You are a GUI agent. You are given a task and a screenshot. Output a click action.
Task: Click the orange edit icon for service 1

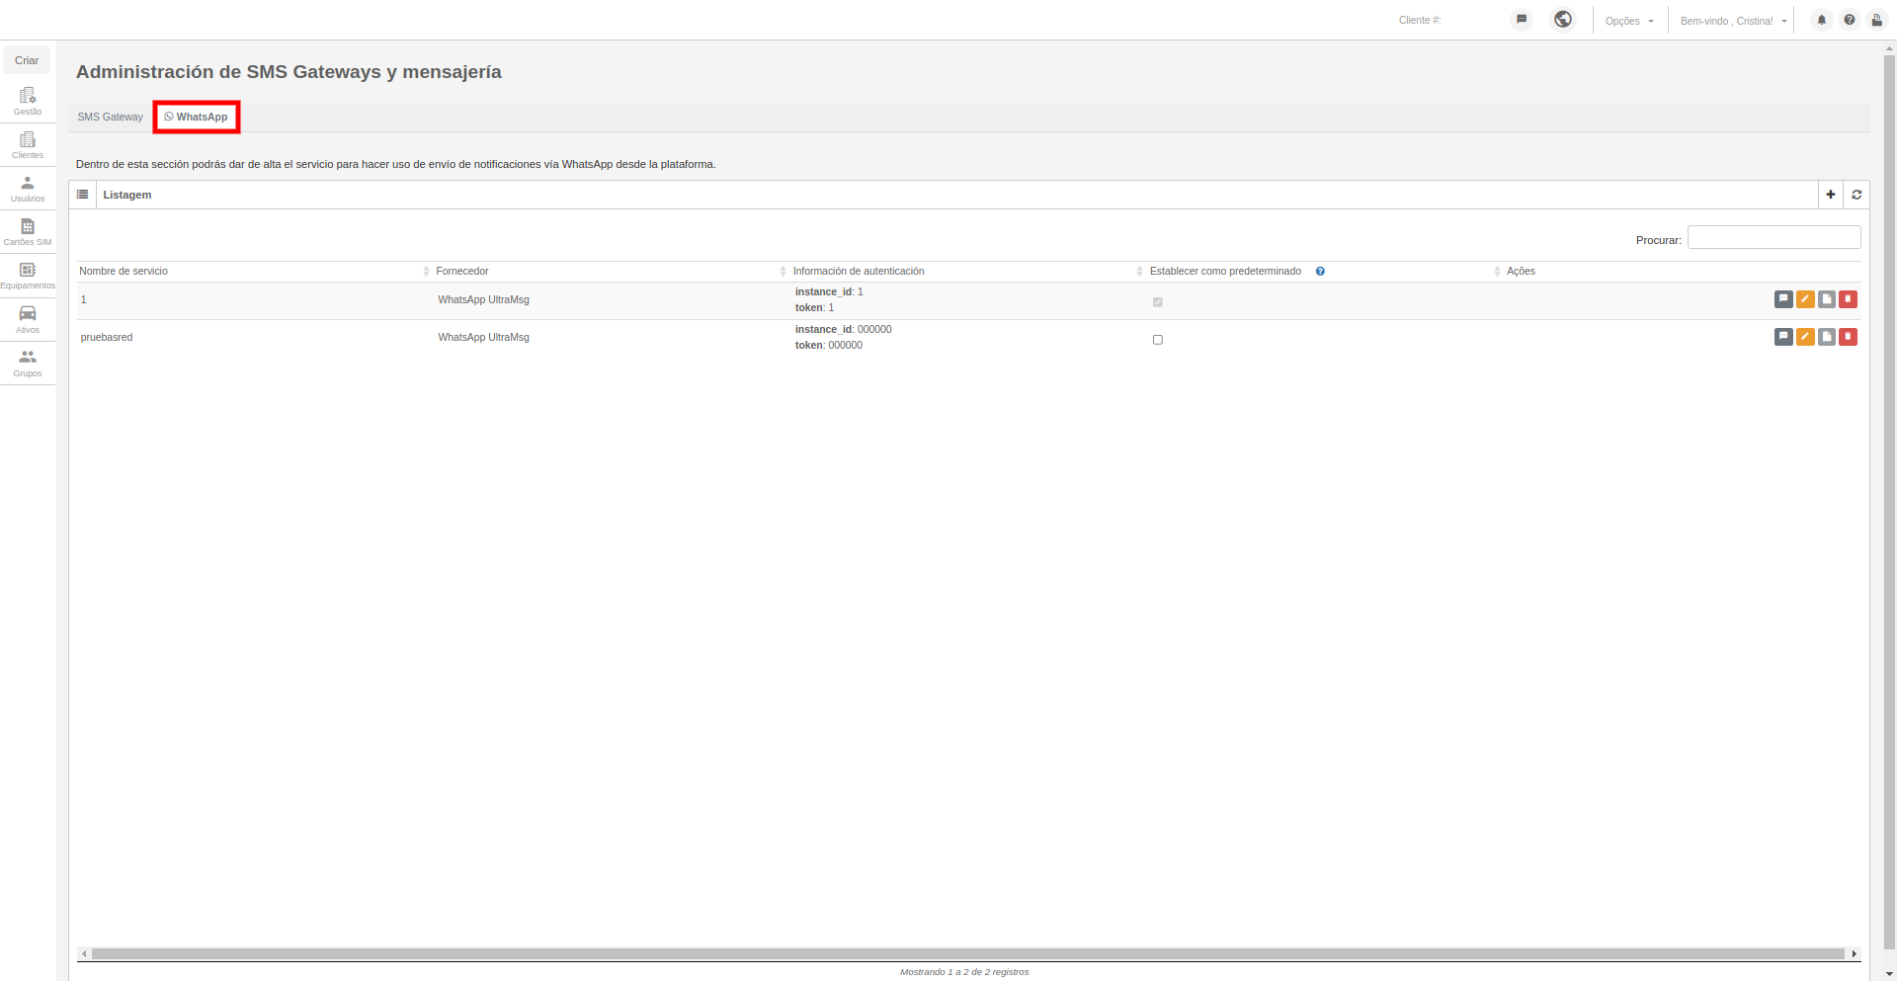[x=1805, y=299]
